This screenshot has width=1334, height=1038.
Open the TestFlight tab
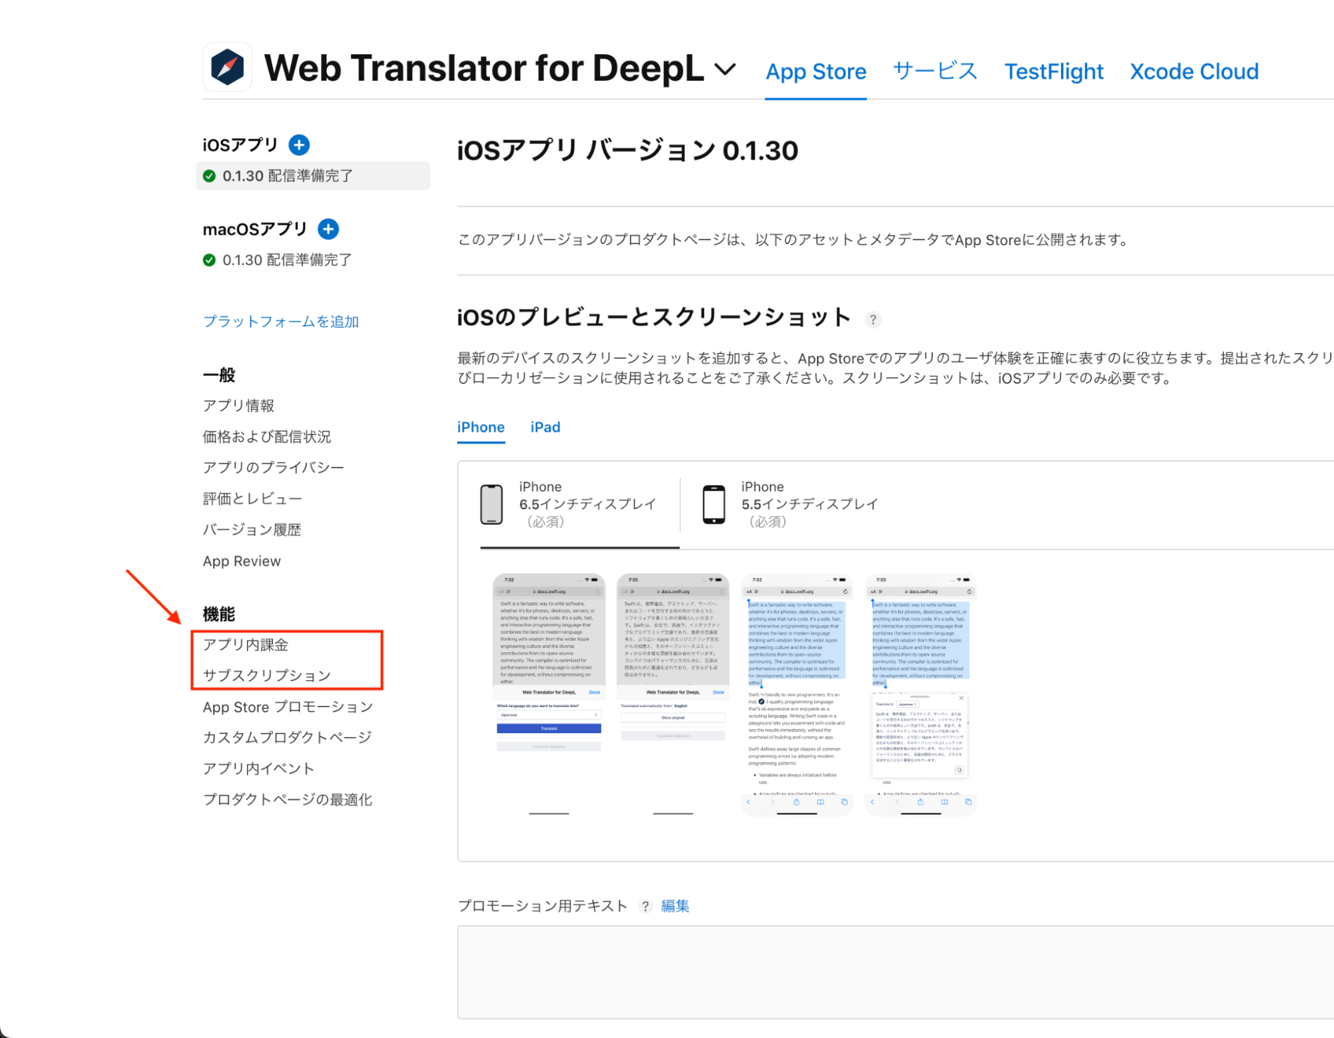1054,71
